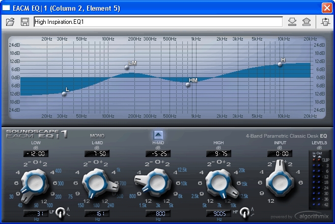
Task: Click the H-MID band gain/frequency knob
Action: [158, 182]
